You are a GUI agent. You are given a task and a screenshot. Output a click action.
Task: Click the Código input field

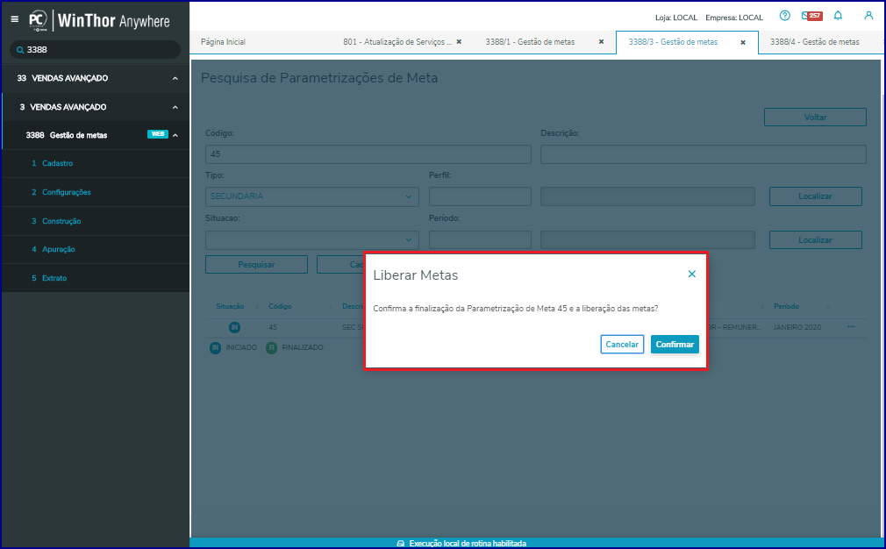pos(368,154)
